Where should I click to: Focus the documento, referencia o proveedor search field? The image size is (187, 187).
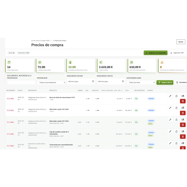(22, 82)
